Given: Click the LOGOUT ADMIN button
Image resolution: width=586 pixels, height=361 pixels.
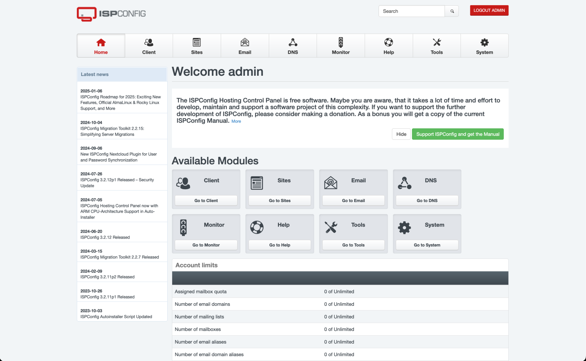Looking at the screenshot, I should pos(489,10).
